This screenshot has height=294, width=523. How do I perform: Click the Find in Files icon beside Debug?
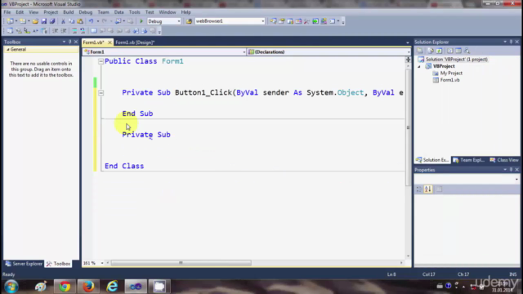coord(189,21)
